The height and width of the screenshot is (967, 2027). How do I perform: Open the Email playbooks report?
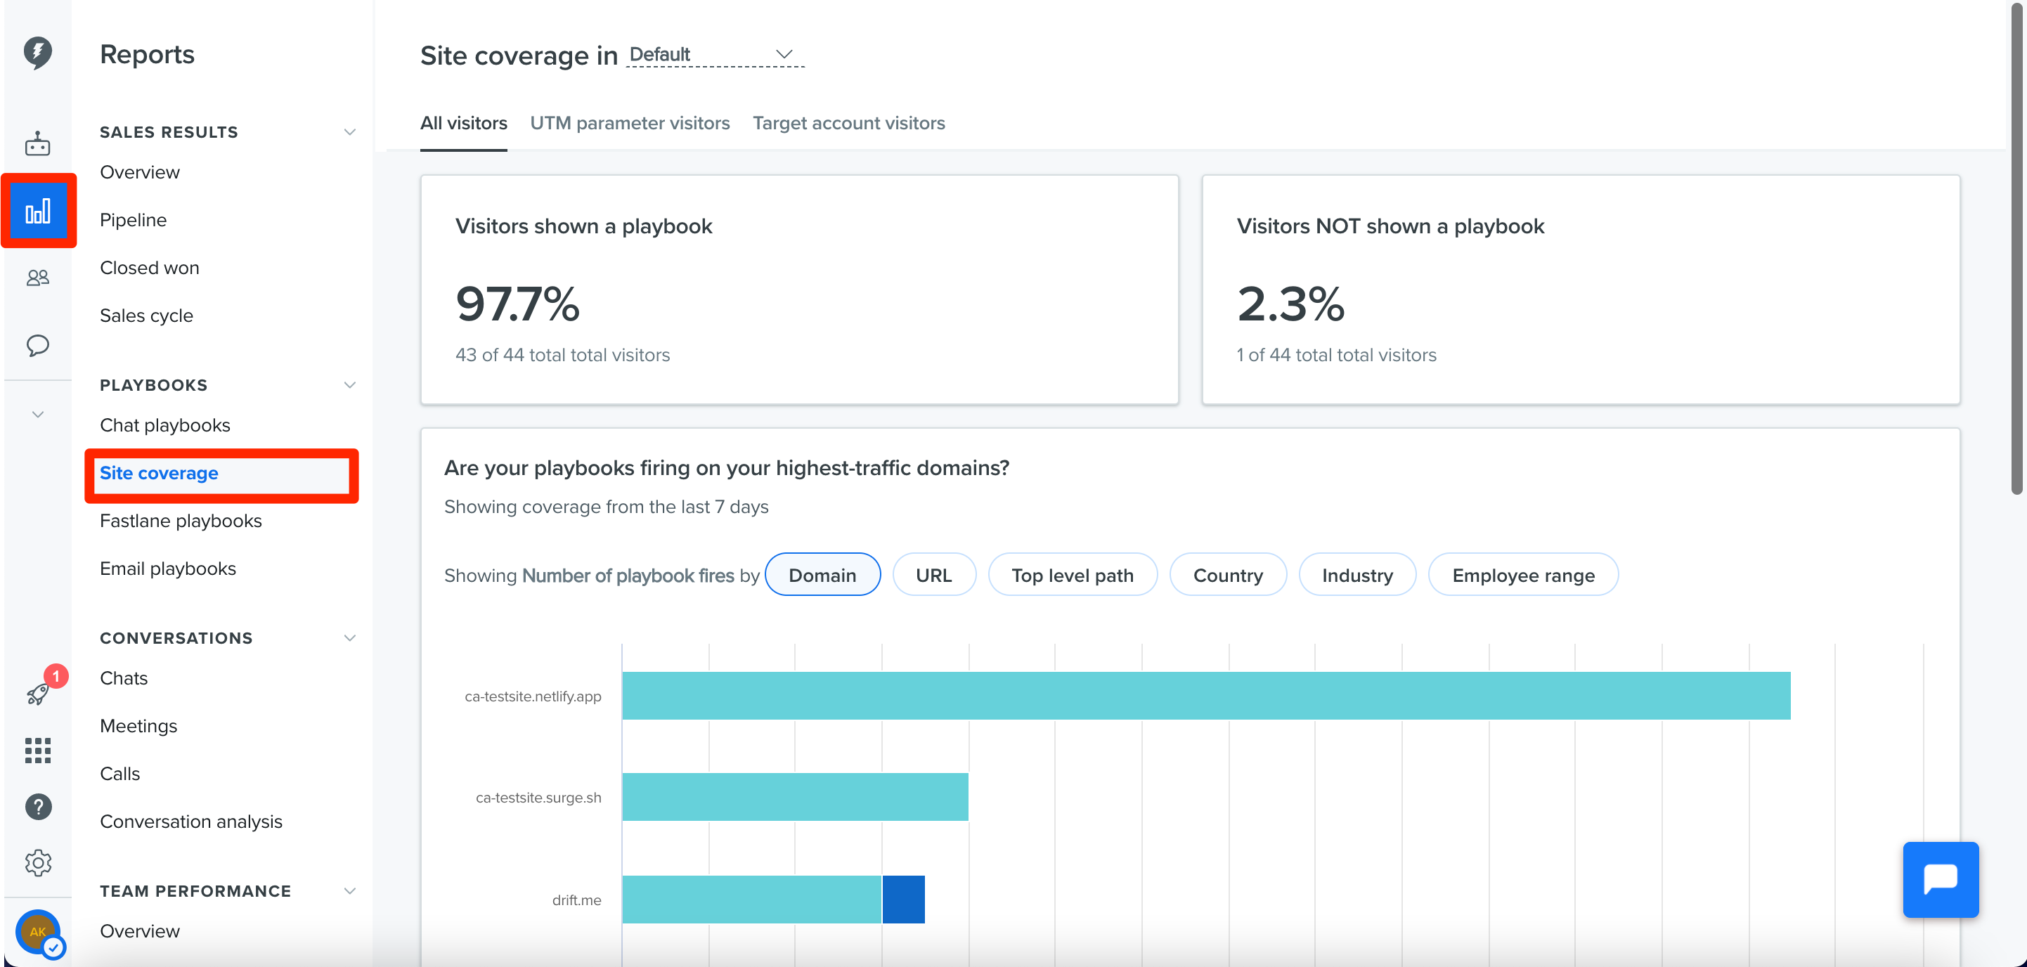tap(167, 569)
